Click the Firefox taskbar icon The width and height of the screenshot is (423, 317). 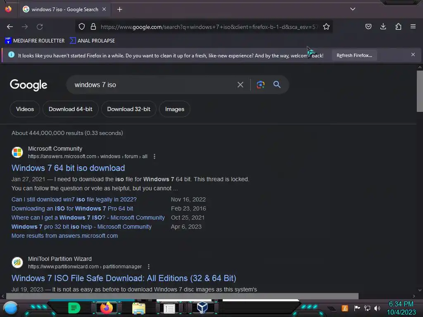point(106,308)
